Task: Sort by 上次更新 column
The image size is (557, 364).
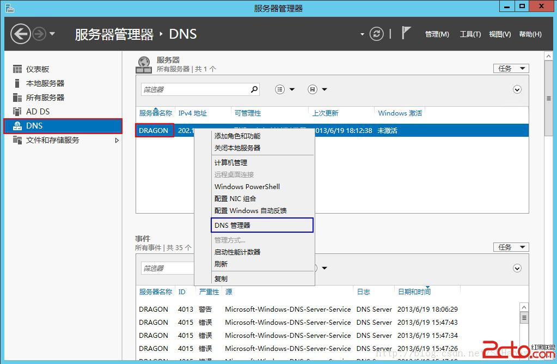Action: pyautogui.click(x=325, y=113)
